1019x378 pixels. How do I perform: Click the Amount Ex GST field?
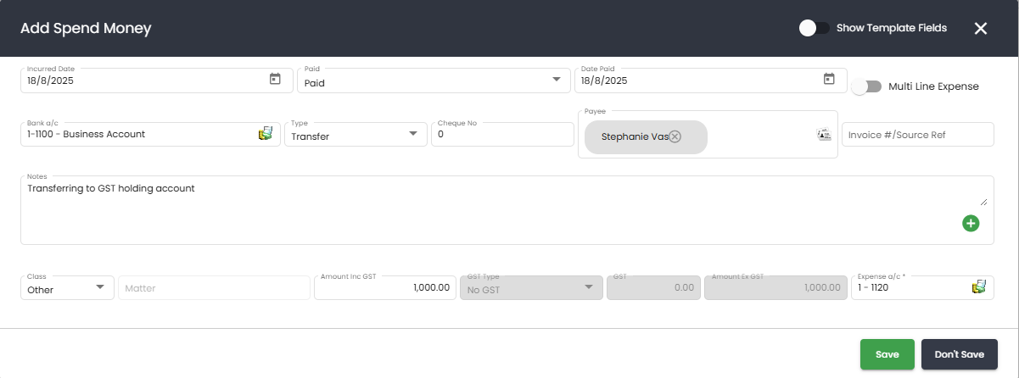click(x=775, y=288)
